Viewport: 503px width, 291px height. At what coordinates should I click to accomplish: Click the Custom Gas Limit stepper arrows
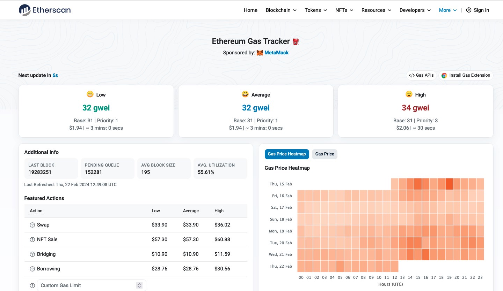click(x=139, y=285)
